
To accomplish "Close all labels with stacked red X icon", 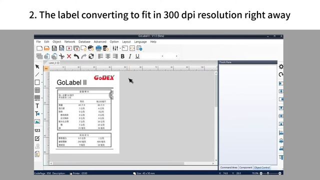I will coord(76,48).
